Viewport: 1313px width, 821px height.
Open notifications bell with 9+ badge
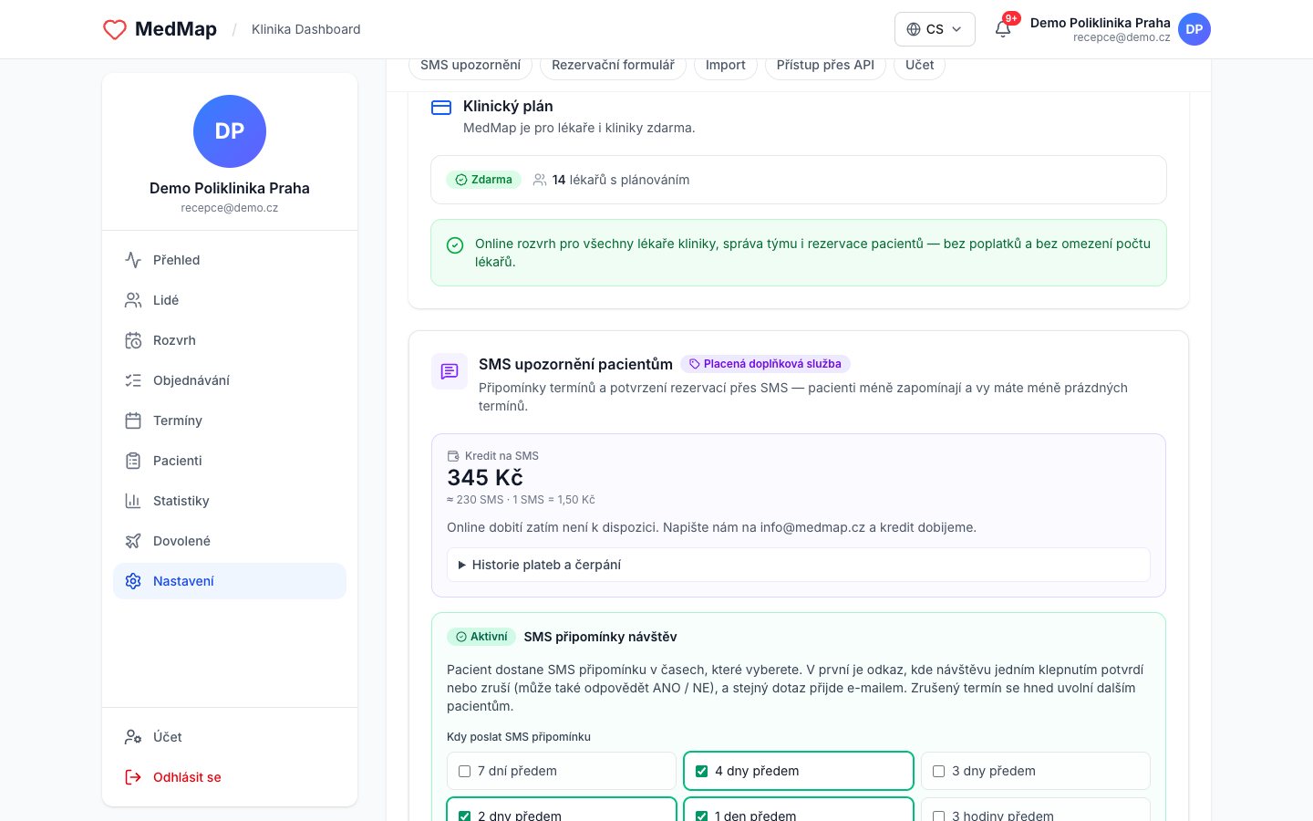(x=1003, y=28)
